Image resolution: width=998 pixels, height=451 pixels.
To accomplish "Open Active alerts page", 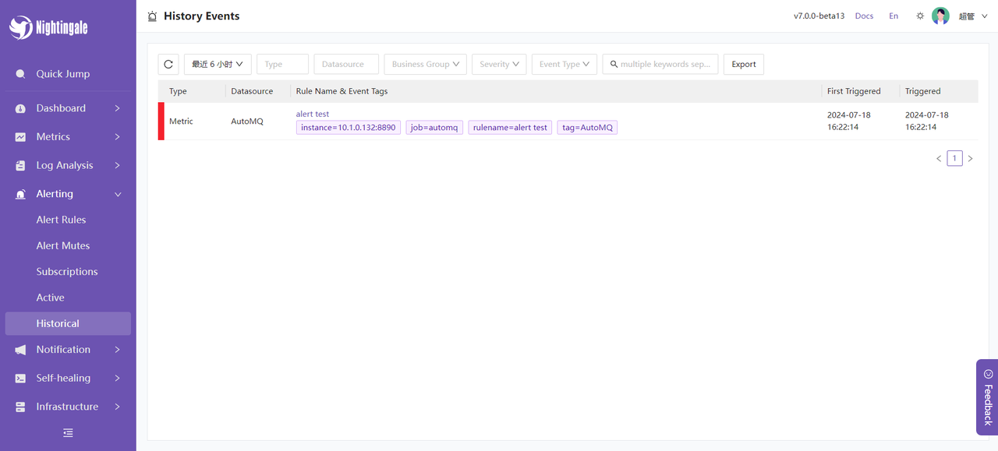I will tap(50, 298).
